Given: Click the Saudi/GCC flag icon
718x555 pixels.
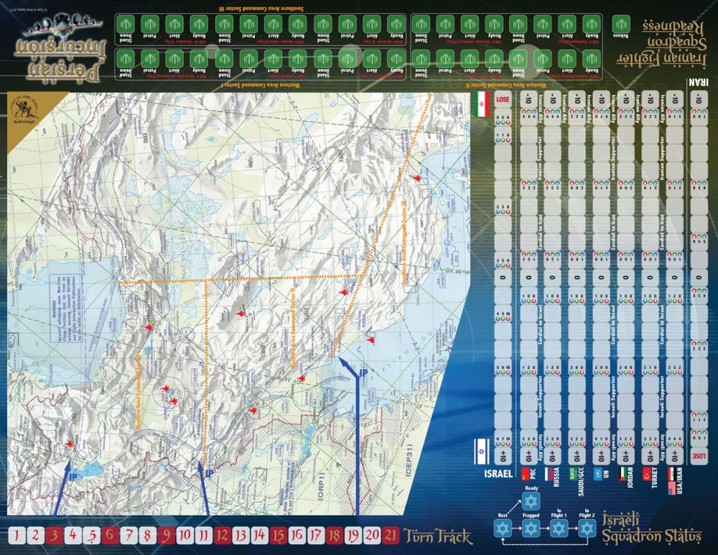Looking at the screenshot, I should click(572, 473).
